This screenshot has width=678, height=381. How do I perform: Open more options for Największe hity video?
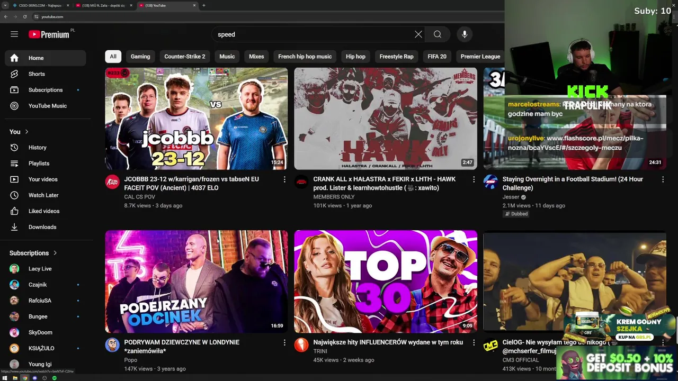[474, 343]
